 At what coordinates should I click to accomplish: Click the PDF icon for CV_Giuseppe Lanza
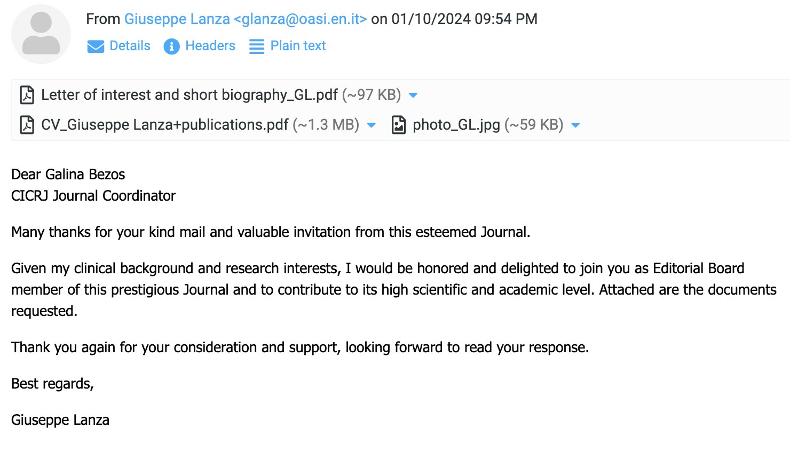tap(27, 125)
